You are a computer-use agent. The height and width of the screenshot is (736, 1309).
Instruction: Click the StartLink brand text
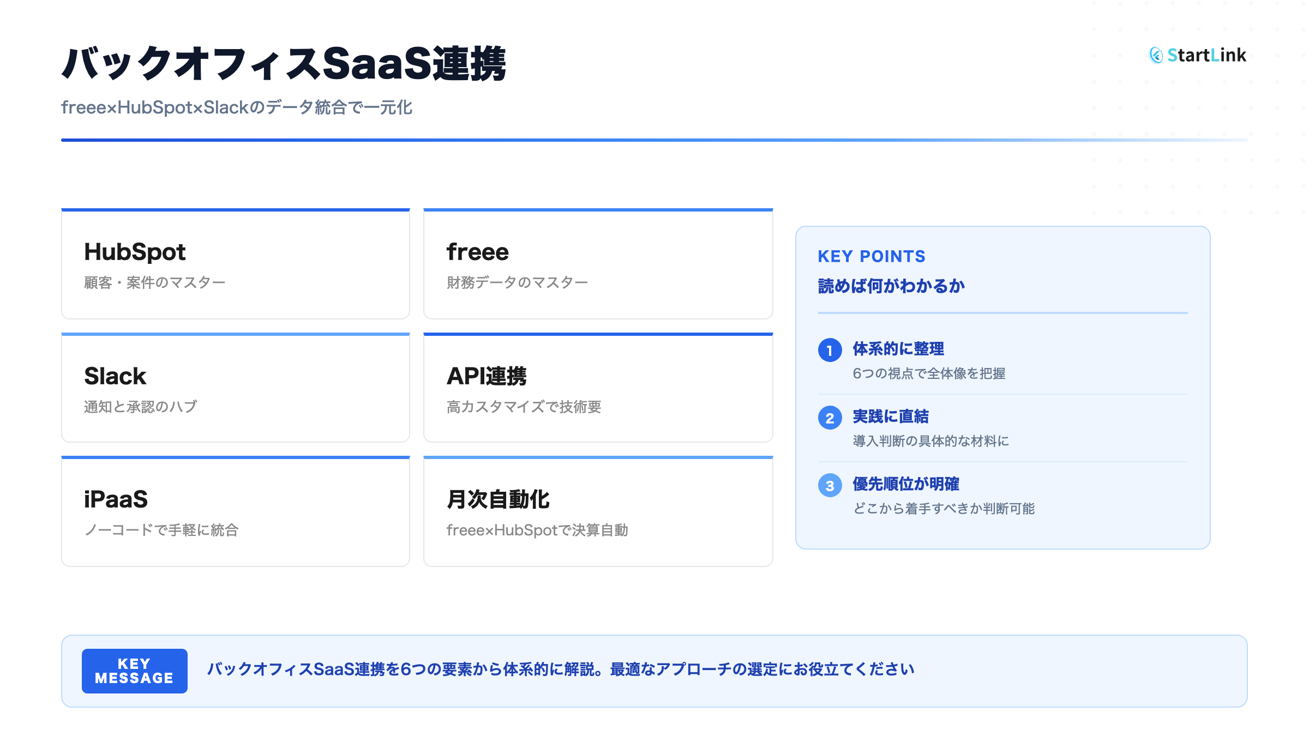point(1207,56)
